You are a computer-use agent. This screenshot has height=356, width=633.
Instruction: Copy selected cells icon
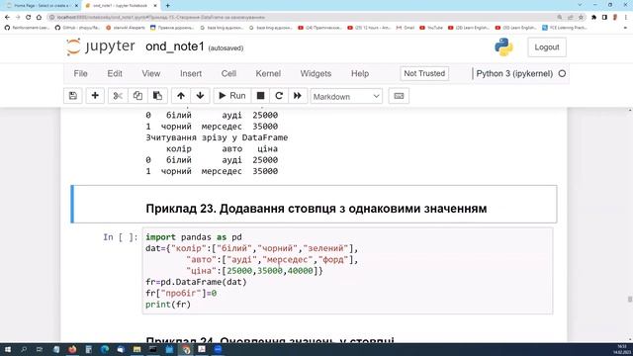point(137,96)
